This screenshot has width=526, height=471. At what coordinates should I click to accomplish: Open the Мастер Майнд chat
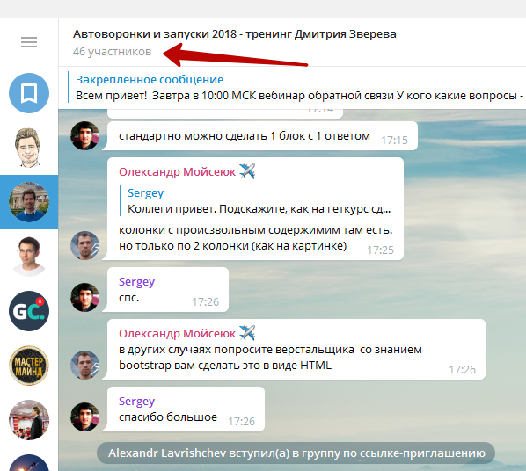coord(29,366)
